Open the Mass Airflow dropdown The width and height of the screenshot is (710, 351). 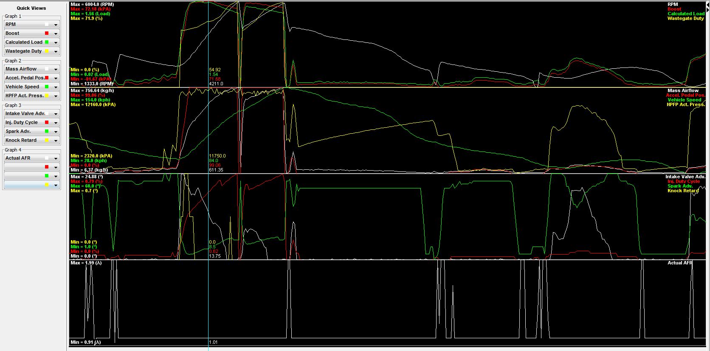pos(56,69)
